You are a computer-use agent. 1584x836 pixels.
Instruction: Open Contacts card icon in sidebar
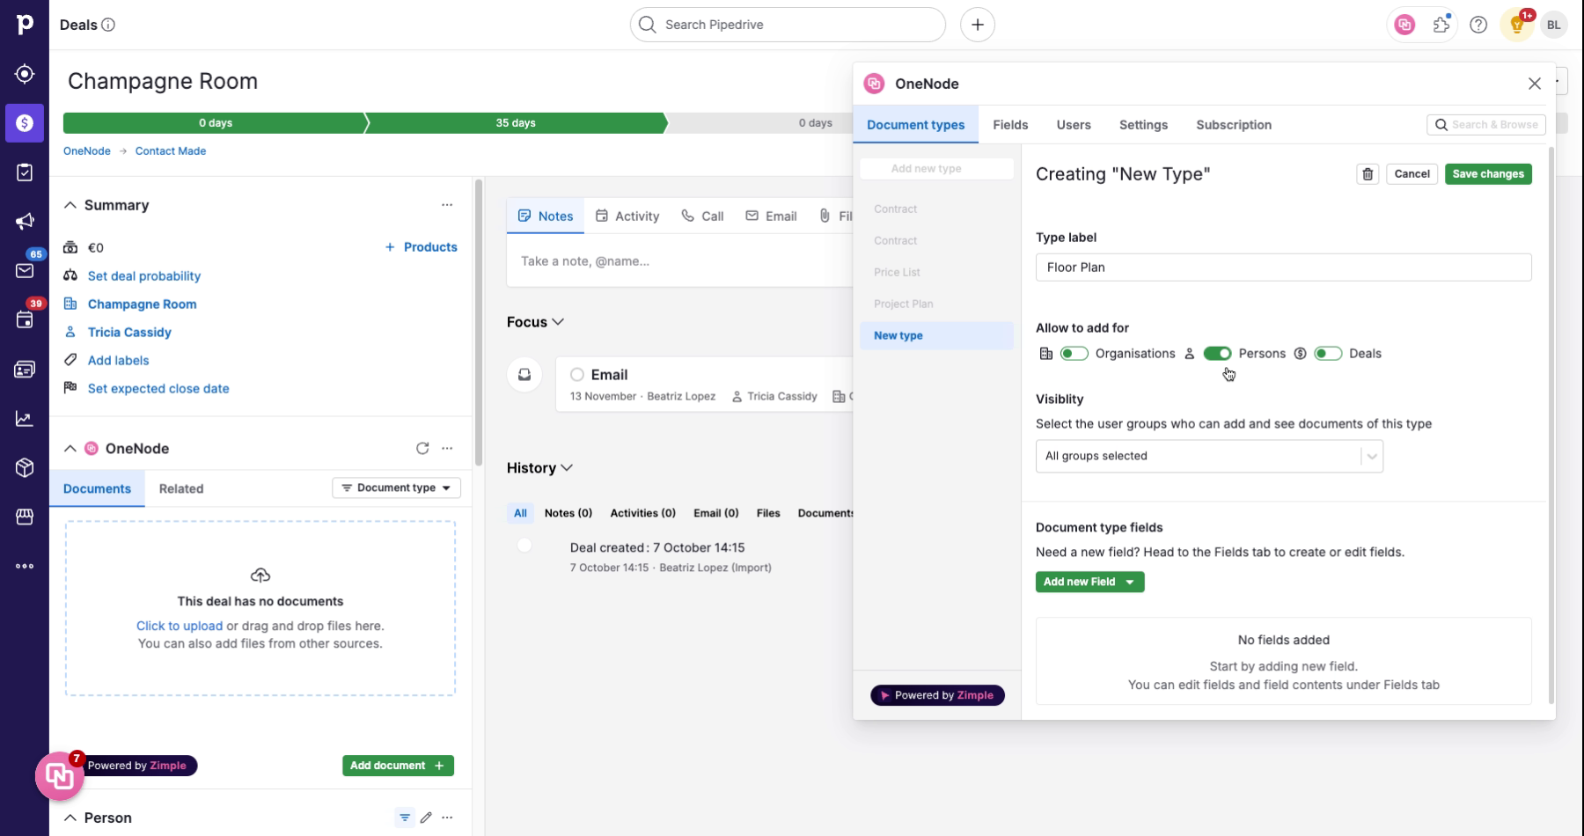(x=25, y=370)
